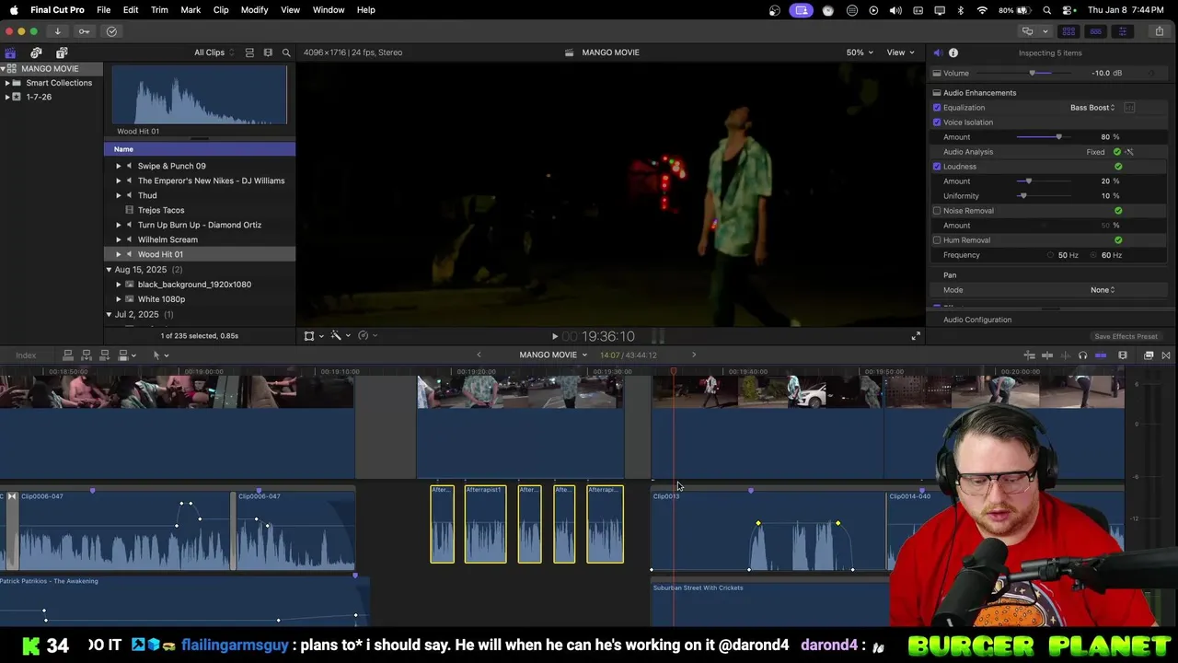Toggle audio skimming headphones icon
Viewport: 1178px width, 663px height.
pos(1082,355)
